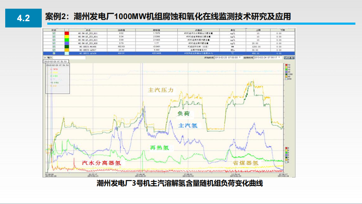Uncheck the first row's status checkbox
This screenshot has height=204, width=362.
point(54,33)
